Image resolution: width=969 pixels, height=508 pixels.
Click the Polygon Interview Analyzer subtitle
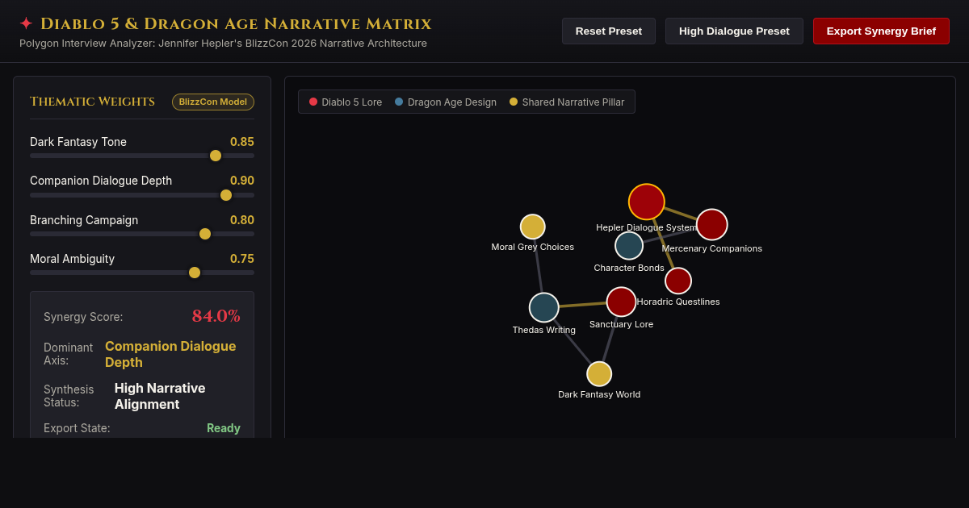[x=223, y=43]
